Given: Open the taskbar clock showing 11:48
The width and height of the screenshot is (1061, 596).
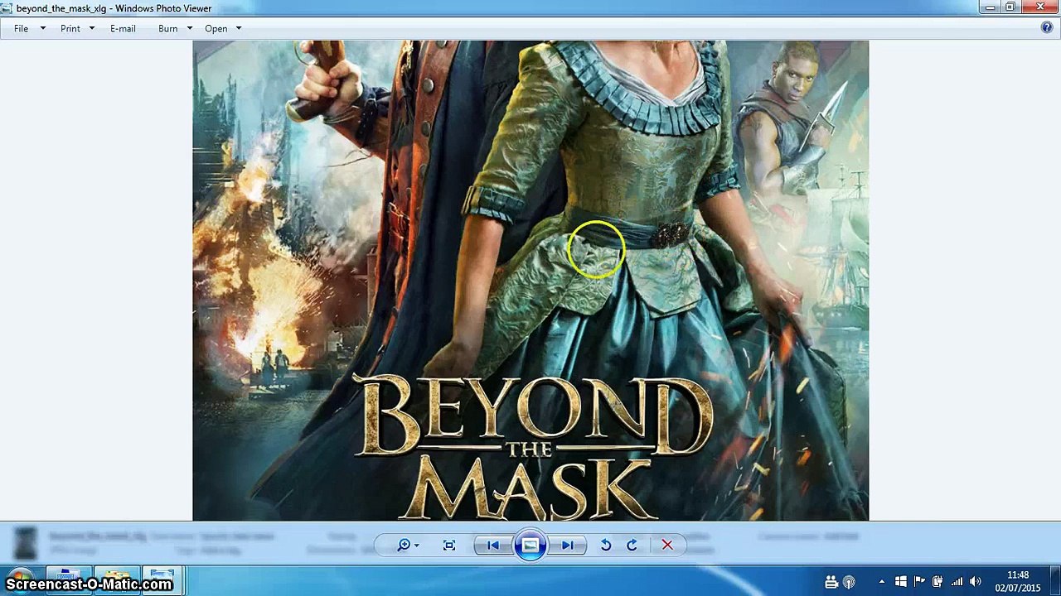Looking at the screenshot, I should [1018, 581].
